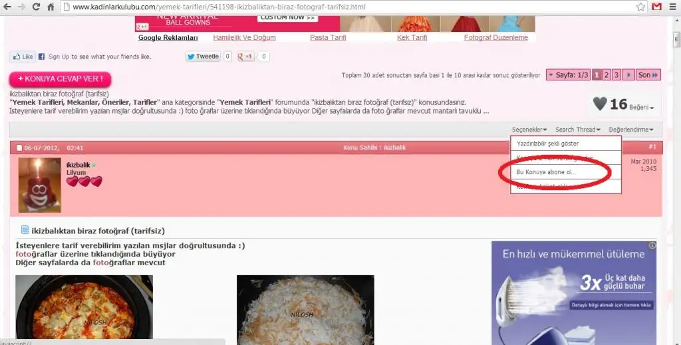Click the browser back arrow
The height and width of the screenshot is (345, 681).
click(7, 7)
